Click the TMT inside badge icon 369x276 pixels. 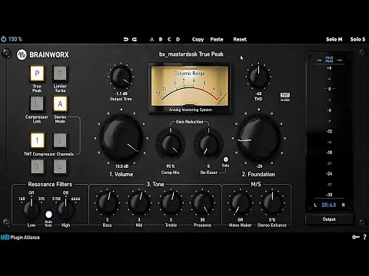click(285, 97)
